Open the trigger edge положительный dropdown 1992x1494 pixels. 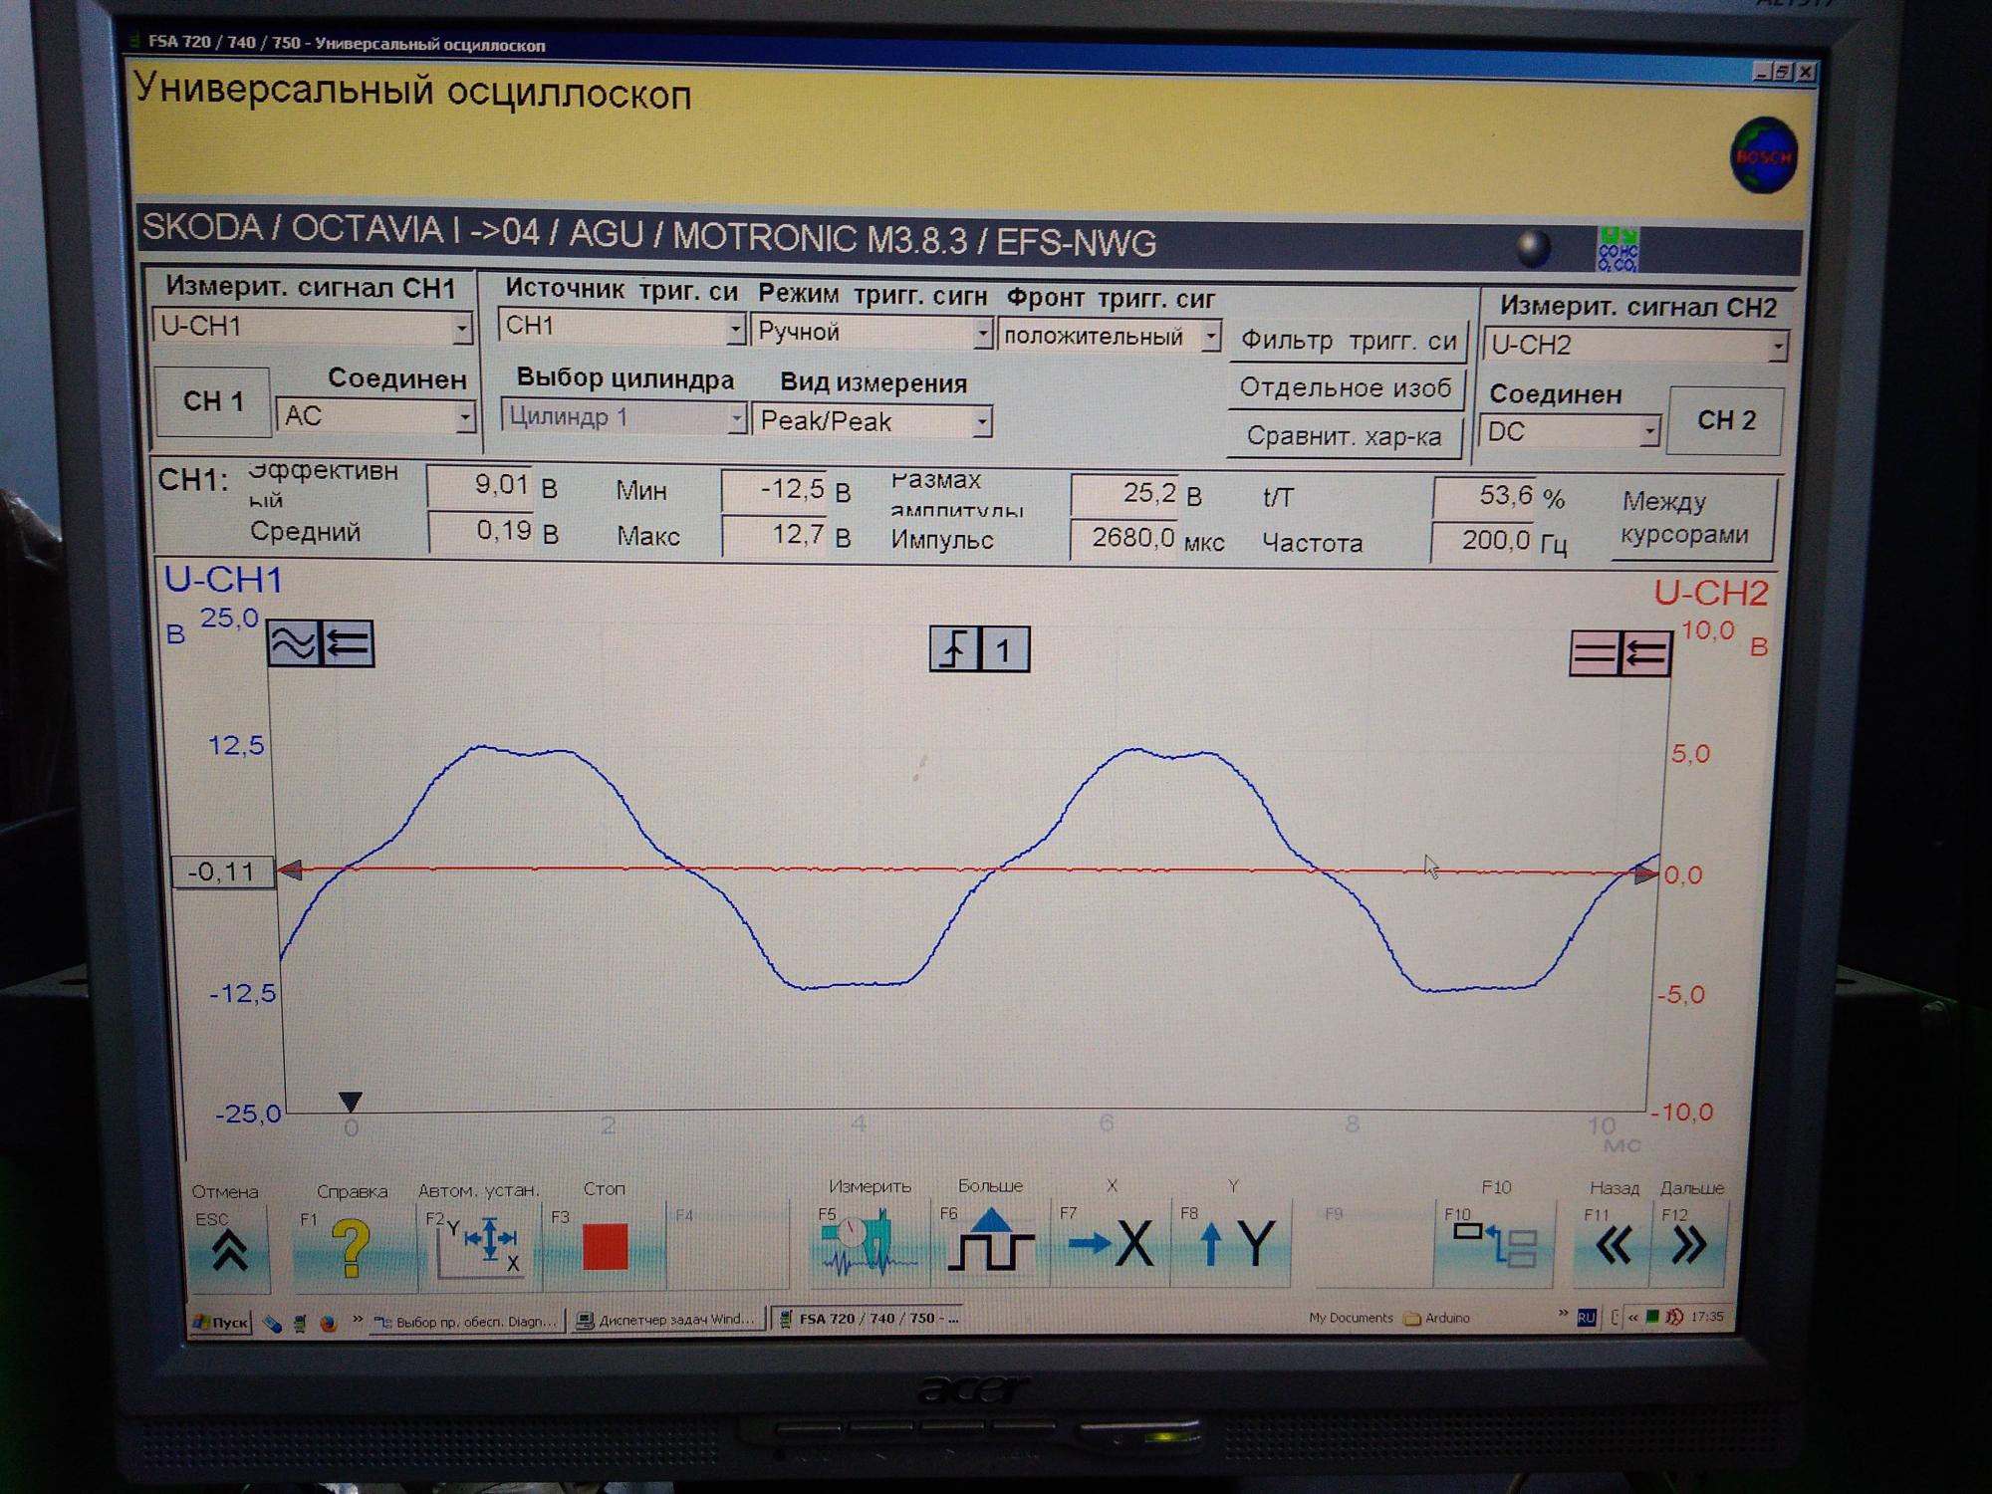[x=1109, y=337]
